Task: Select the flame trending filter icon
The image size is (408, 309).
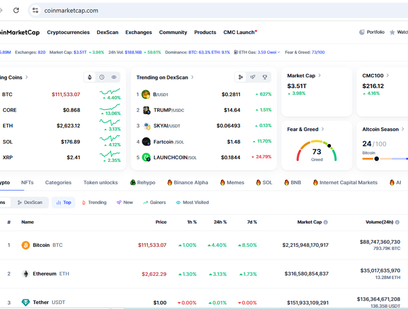Action: [x=90, y=77]
